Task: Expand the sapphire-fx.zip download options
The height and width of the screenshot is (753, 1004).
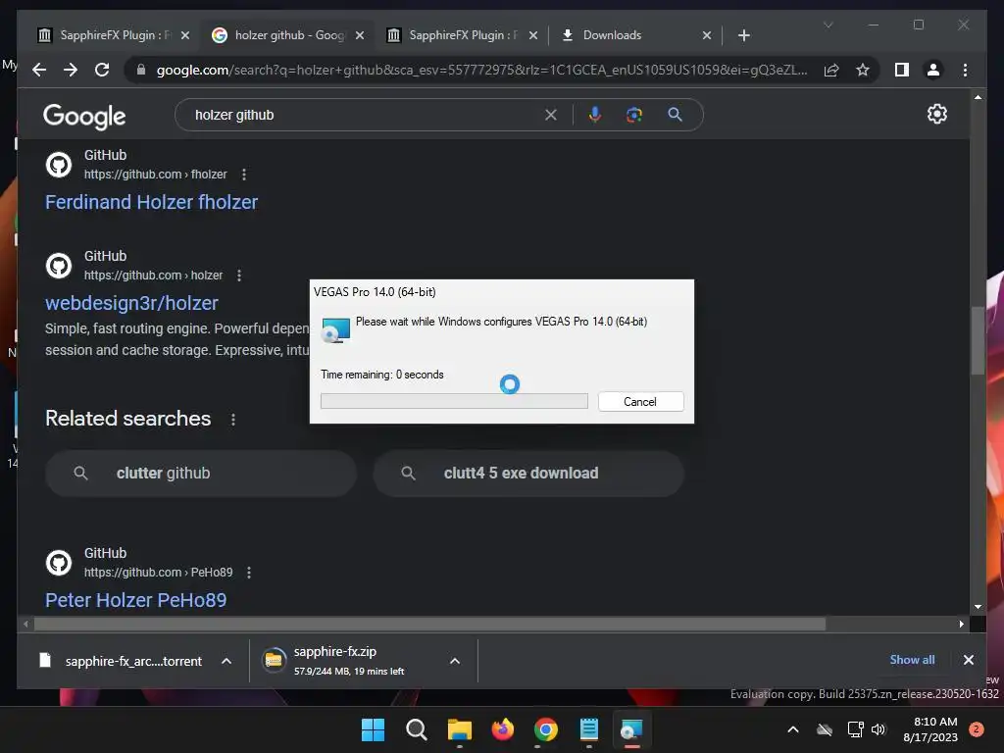Action: [455, 661]
